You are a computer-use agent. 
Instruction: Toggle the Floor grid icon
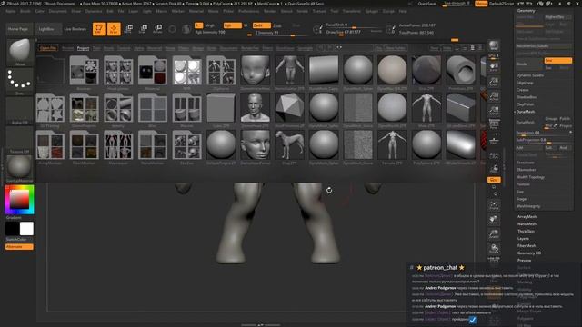(494, 140)
